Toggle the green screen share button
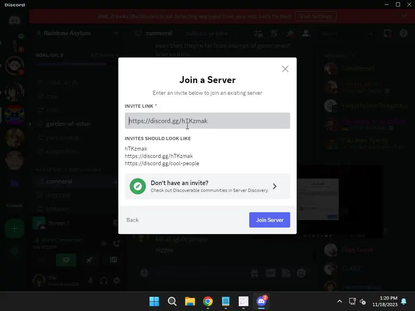This screenshot has width=415, height=311. coord(66,260)
